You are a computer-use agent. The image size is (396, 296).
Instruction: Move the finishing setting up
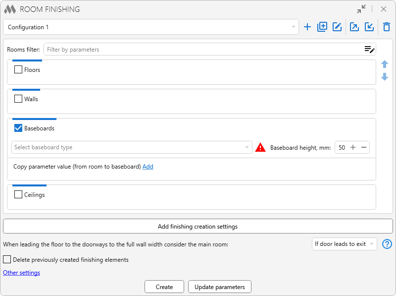385,64
